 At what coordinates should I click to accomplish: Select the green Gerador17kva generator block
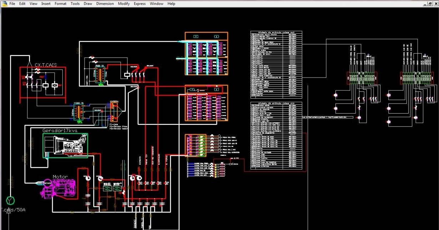[x=65, y=145]
